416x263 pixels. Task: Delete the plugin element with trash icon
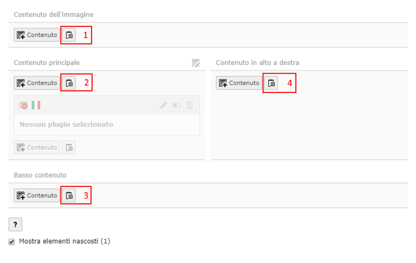(x=190, y=105)
